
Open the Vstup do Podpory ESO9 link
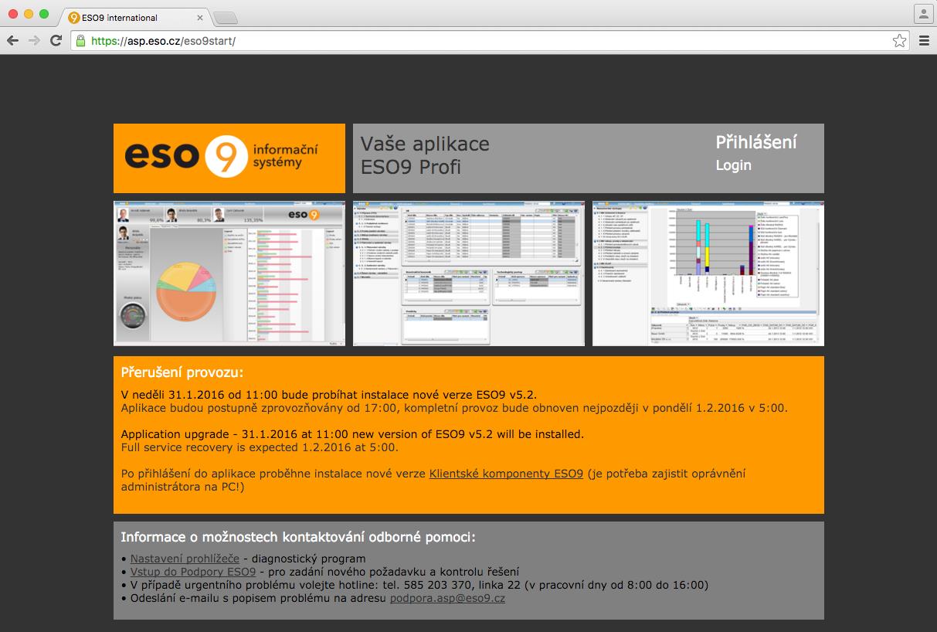193,572
